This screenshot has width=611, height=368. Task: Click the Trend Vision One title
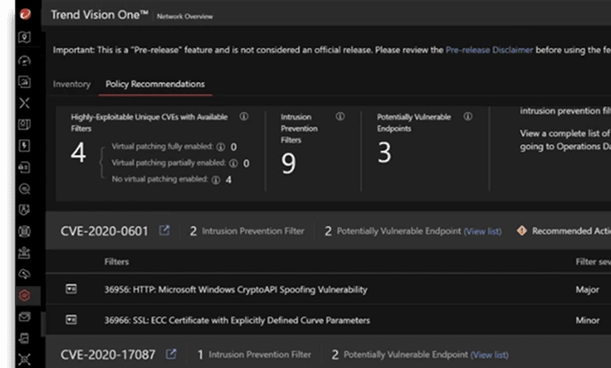[x=99, y=15]
